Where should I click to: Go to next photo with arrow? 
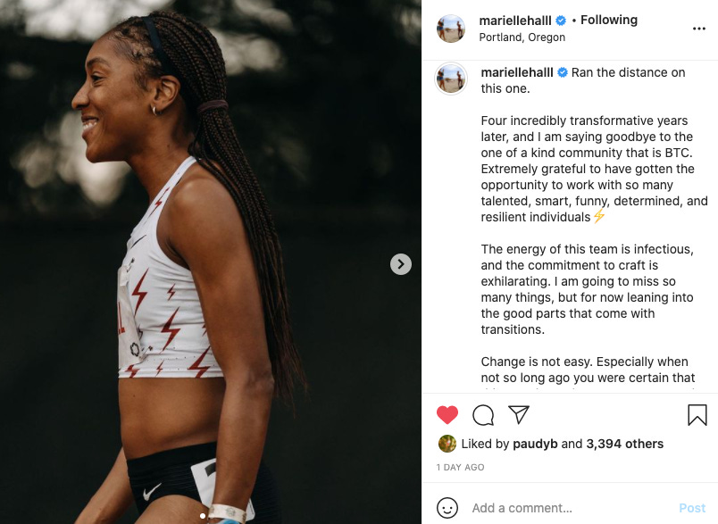click(401, 264)
